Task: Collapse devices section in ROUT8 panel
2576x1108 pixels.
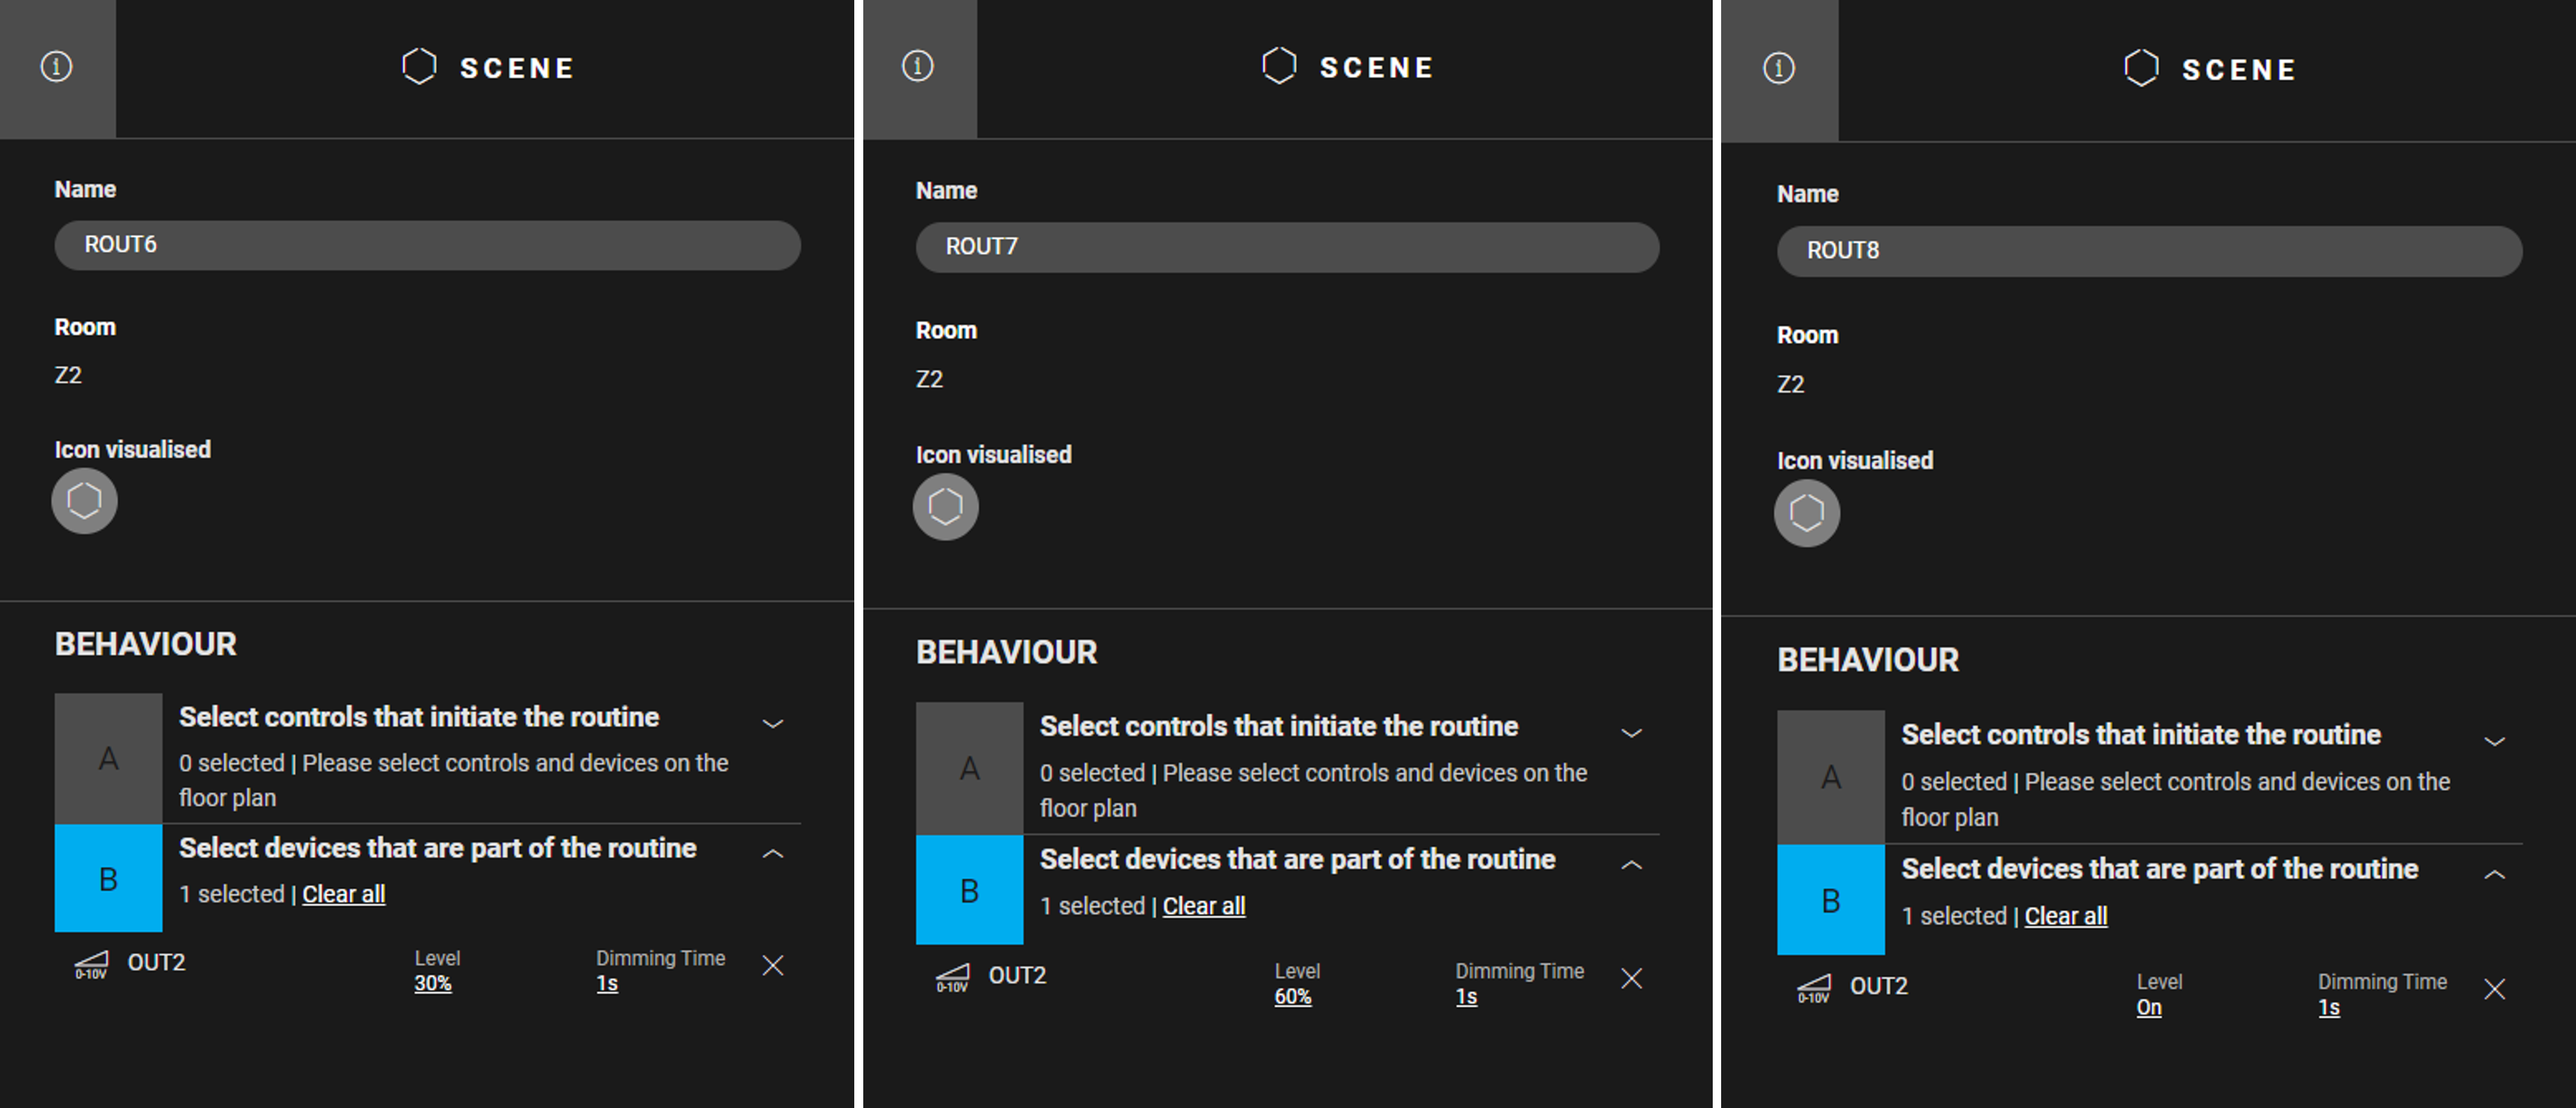Action: tap(2495, 875)
